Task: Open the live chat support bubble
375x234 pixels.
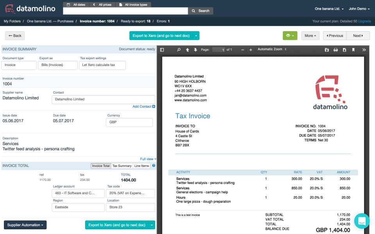Action: coord(362,221)
